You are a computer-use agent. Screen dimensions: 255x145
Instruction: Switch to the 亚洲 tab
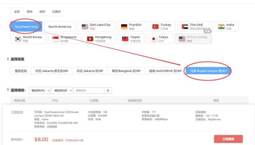tap(30, 12)
